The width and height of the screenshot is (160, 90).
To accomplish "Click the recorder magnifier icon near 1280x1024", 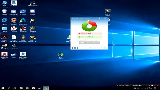I will coord(120,85).
